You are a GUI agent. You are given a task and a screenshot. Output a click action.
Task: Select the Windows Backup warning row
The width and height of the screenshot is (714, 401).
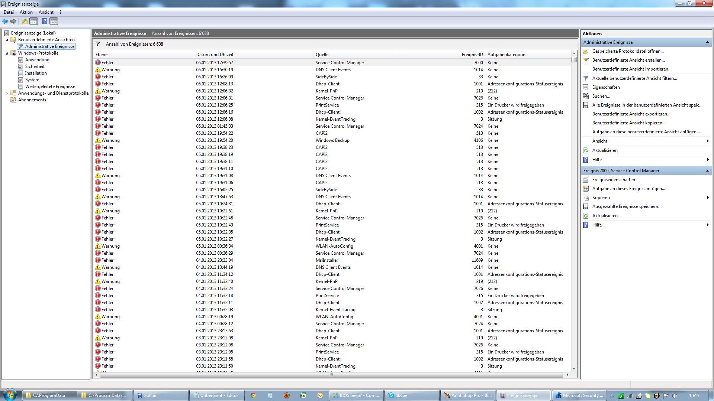332,140
